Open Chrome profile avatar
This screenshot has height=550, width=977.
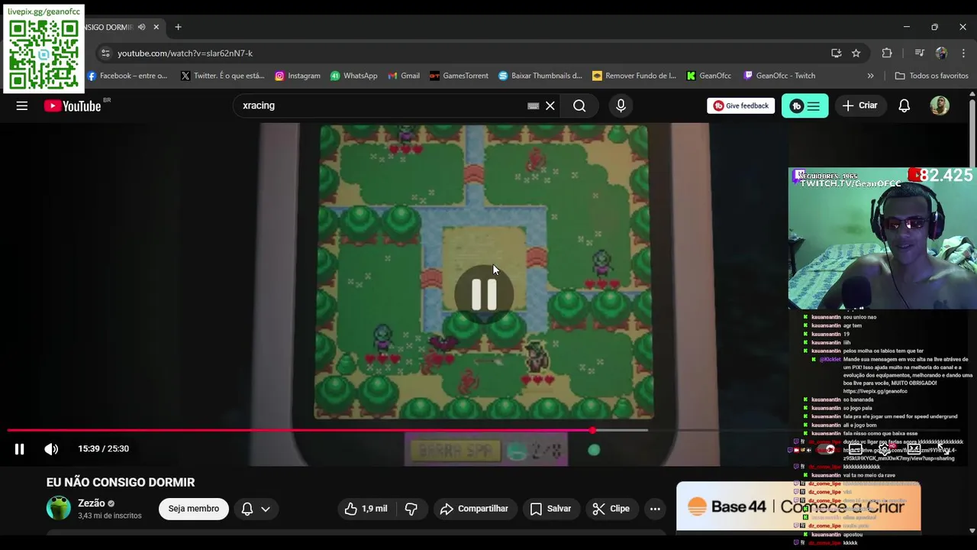[x=941, y=53]
